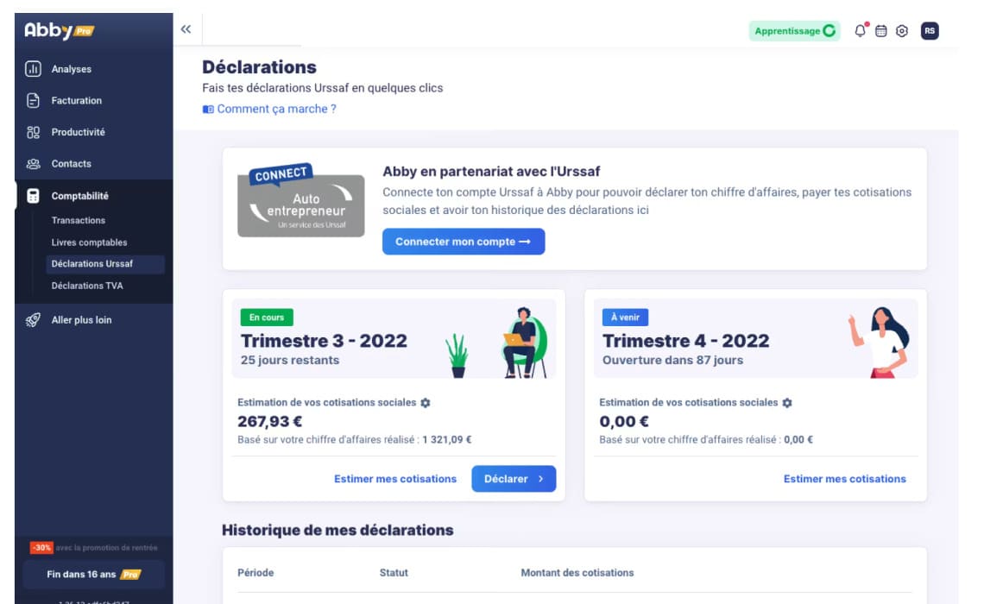The image size is (984, 604).
Task: Click Trimestre 3 - 2022 heading
Action: [324, 341]
